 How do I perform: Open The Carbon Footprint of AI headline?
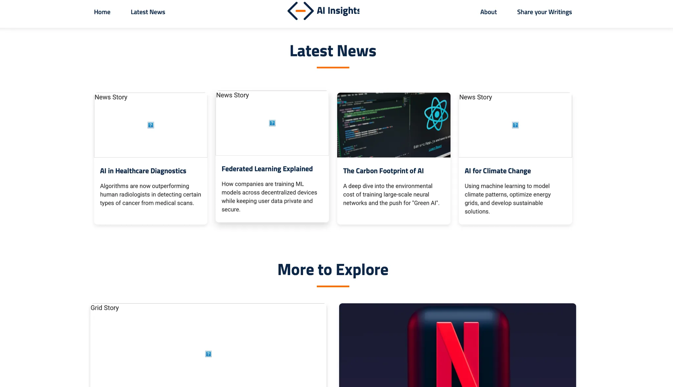tap(383, 171)
